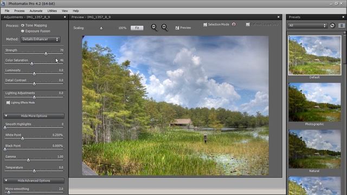Open the Utilities menu
This screenshot has width=347, height=195.
[x=52, y=11]
